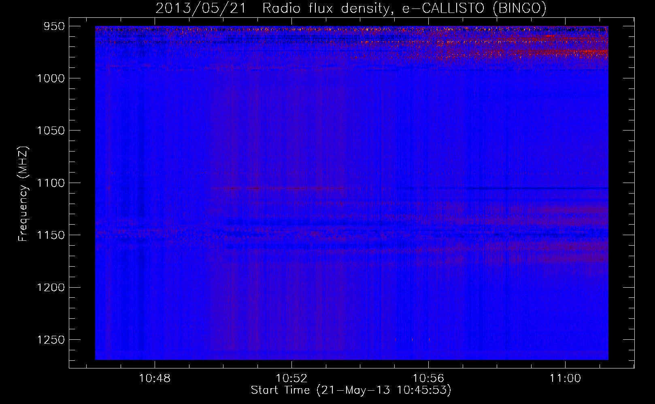This screenshot has width=655, height=404.
Task: Click the 1150 frequency tick label
Action: point(51,235)
